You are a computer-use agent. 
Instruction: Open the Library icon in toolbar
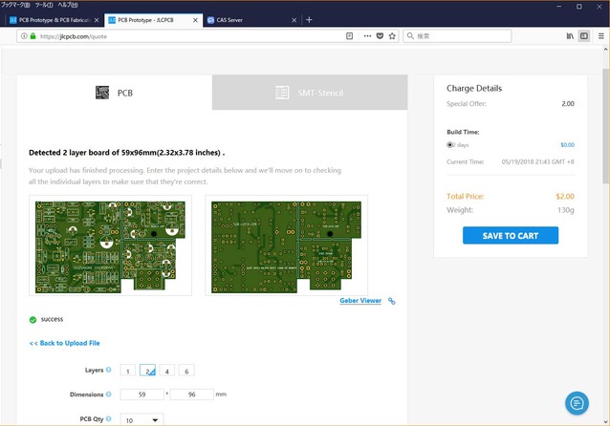click(570, 36)
